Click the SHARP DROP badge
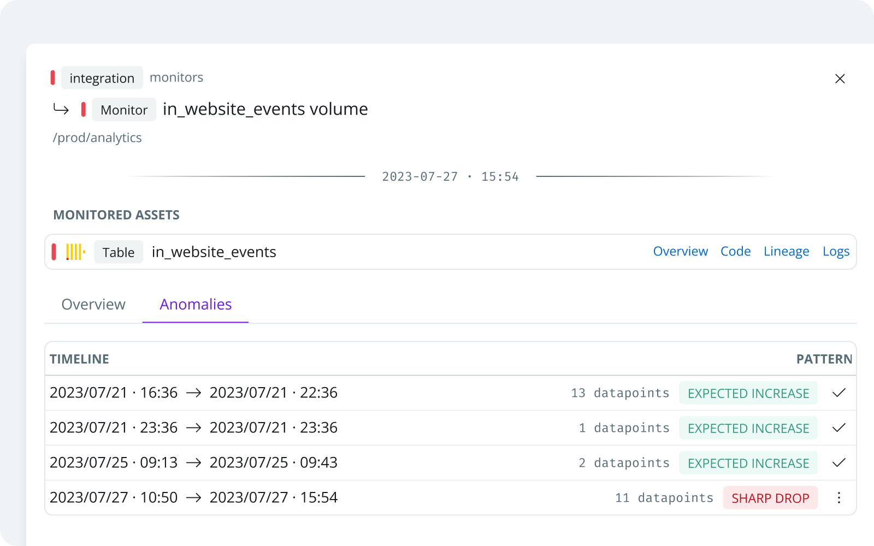 tap(770, 498)
